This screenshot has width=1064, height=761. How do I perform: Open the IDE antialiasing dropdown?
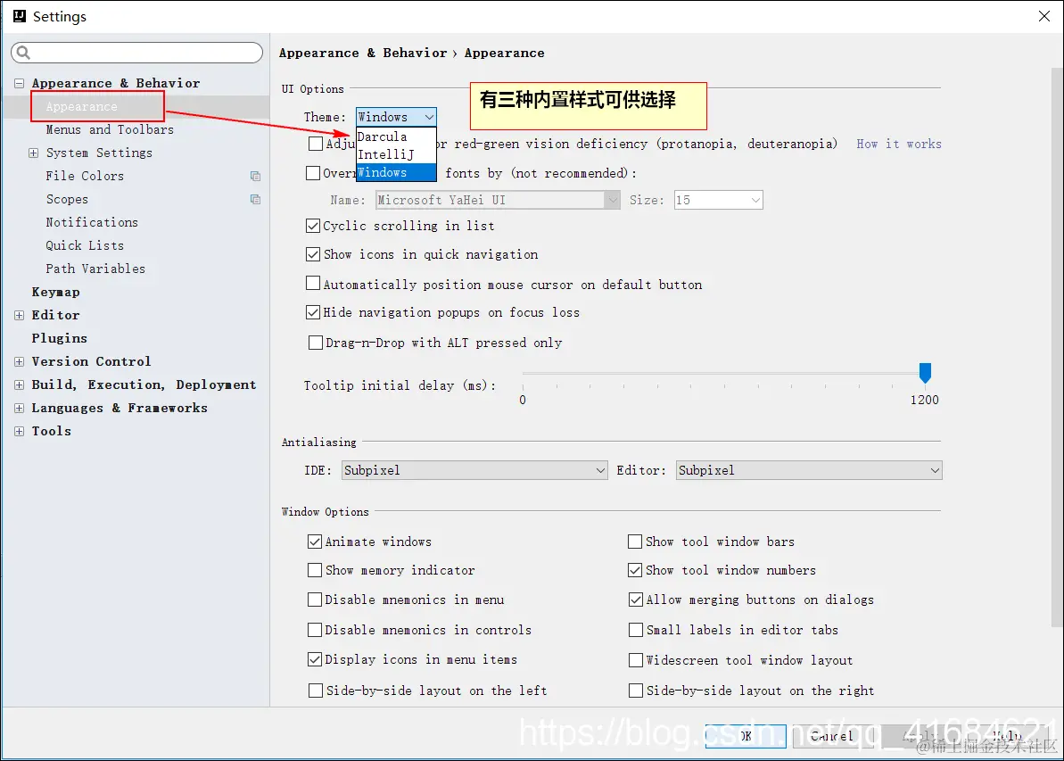pos(474,470)
